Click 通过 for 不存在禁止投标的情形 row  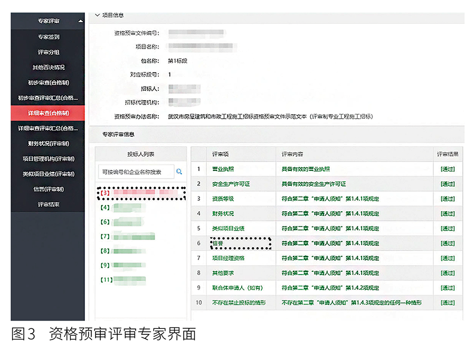446,303
